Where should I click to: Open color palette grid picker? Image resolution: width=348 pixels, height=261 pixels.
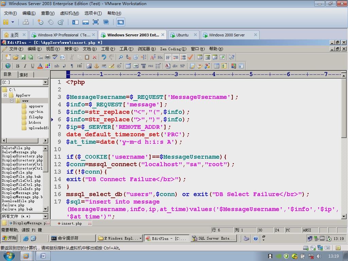pyautogui.click(x=48, y=66)
